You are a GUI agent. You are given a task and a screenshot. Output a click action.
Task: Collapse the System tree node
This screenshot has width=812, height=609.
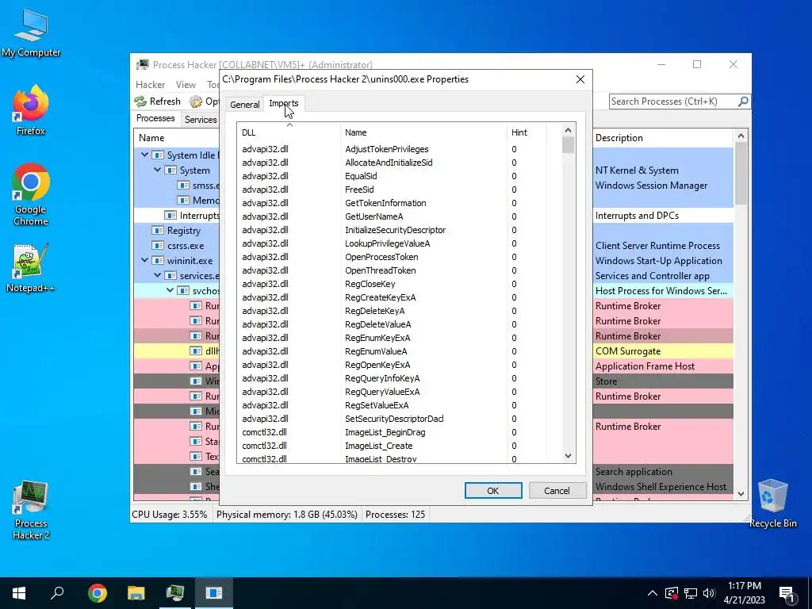click(x=158, y=170)
